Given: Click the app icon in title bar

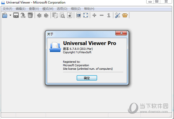Looking at the screenshot, I should point(3,2).
